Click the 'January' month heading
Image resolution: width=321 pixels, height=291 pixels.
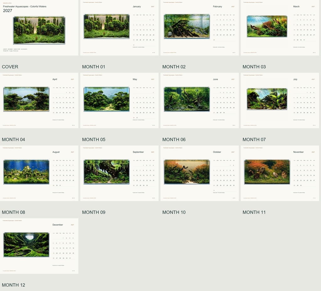point(137,7)
